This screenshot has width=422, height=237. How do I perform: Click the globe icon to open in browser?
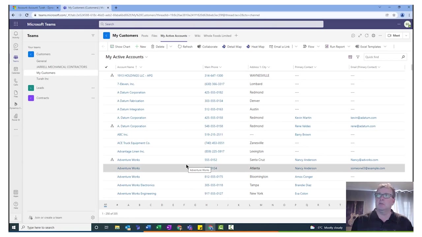(x=373, y=36)
